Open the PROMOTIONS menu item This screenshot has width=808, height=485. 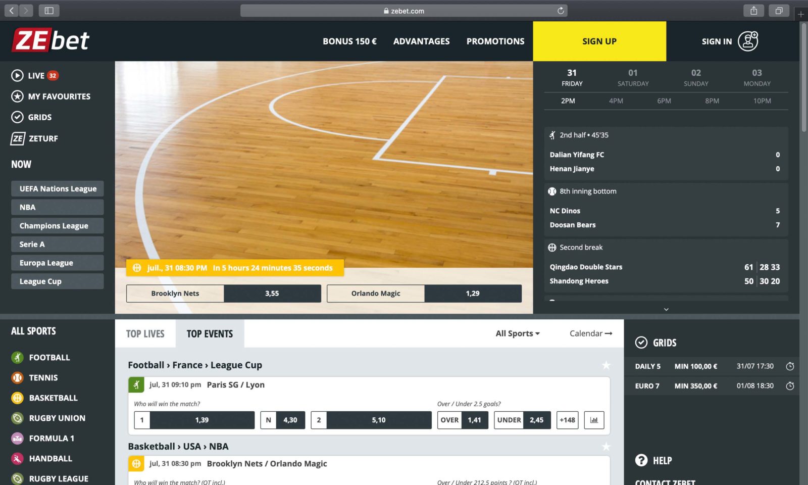tap(495, 41)
